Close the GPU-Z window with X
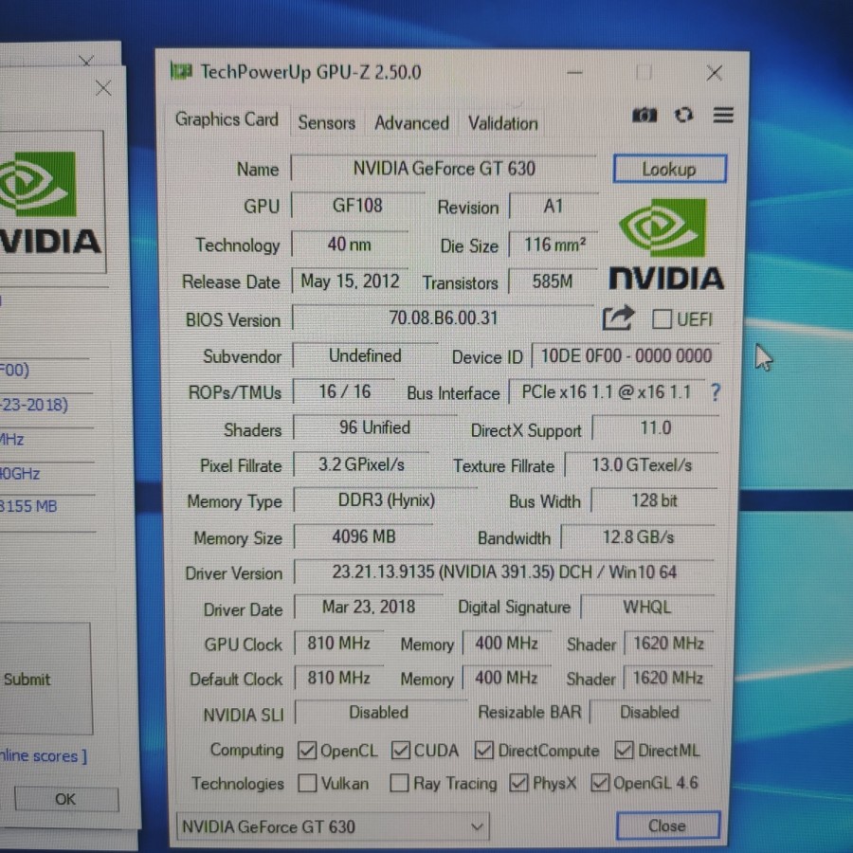 715,73
